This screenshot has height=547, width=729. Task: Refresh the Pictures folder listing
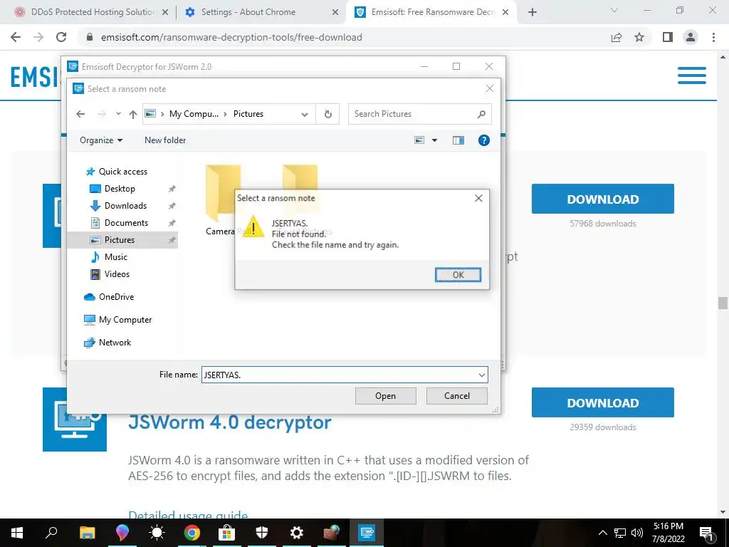(x=327, y=114)
